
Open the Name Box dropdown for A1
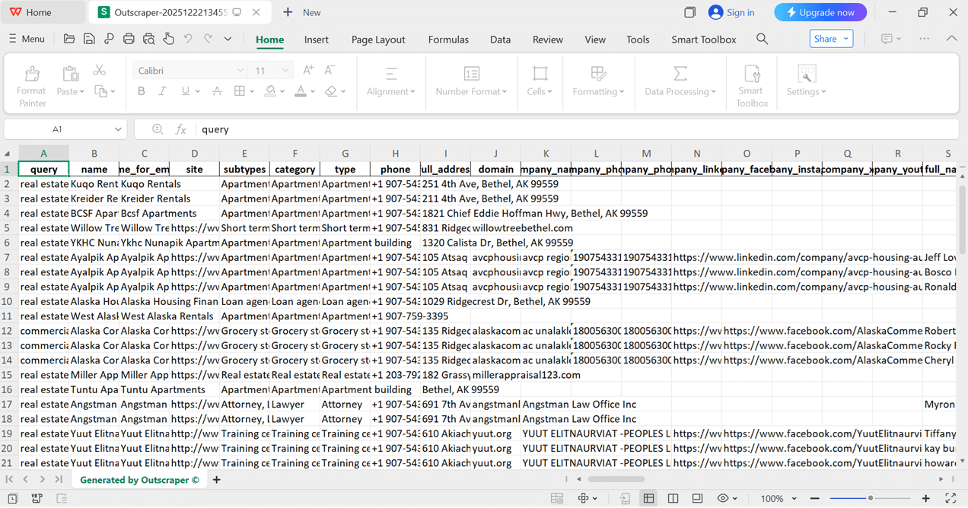tap(118, 129)
